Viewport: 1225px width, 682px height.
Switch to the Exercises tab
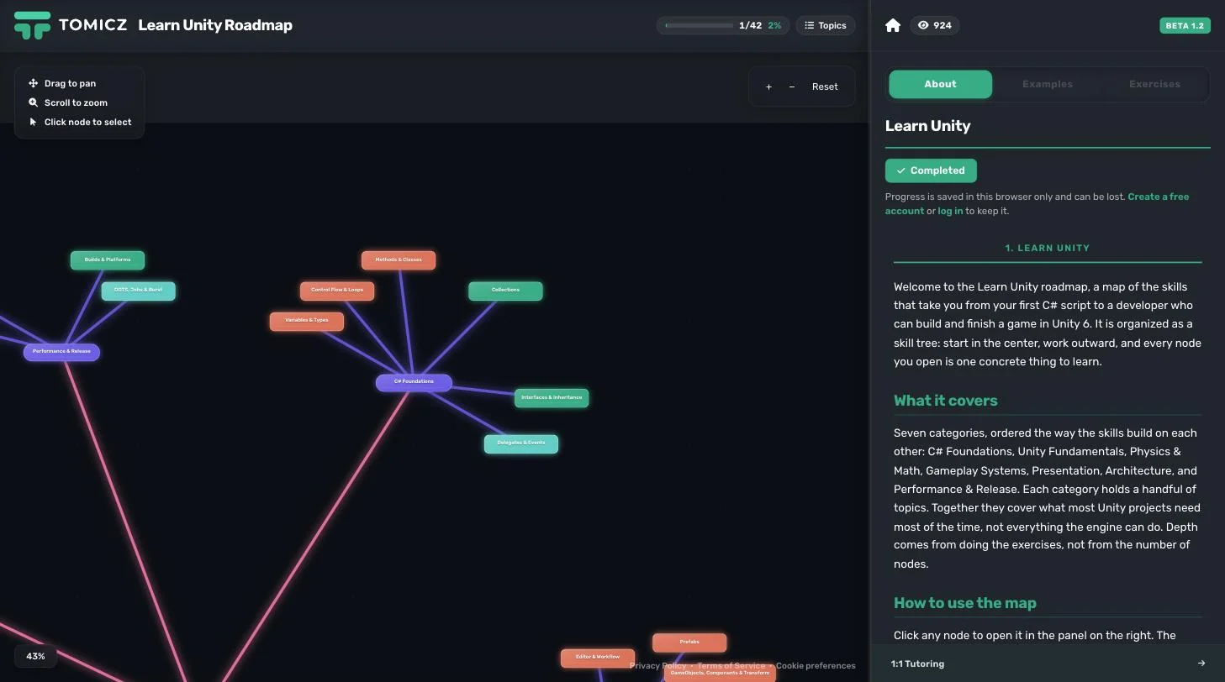click(1154, 84)
